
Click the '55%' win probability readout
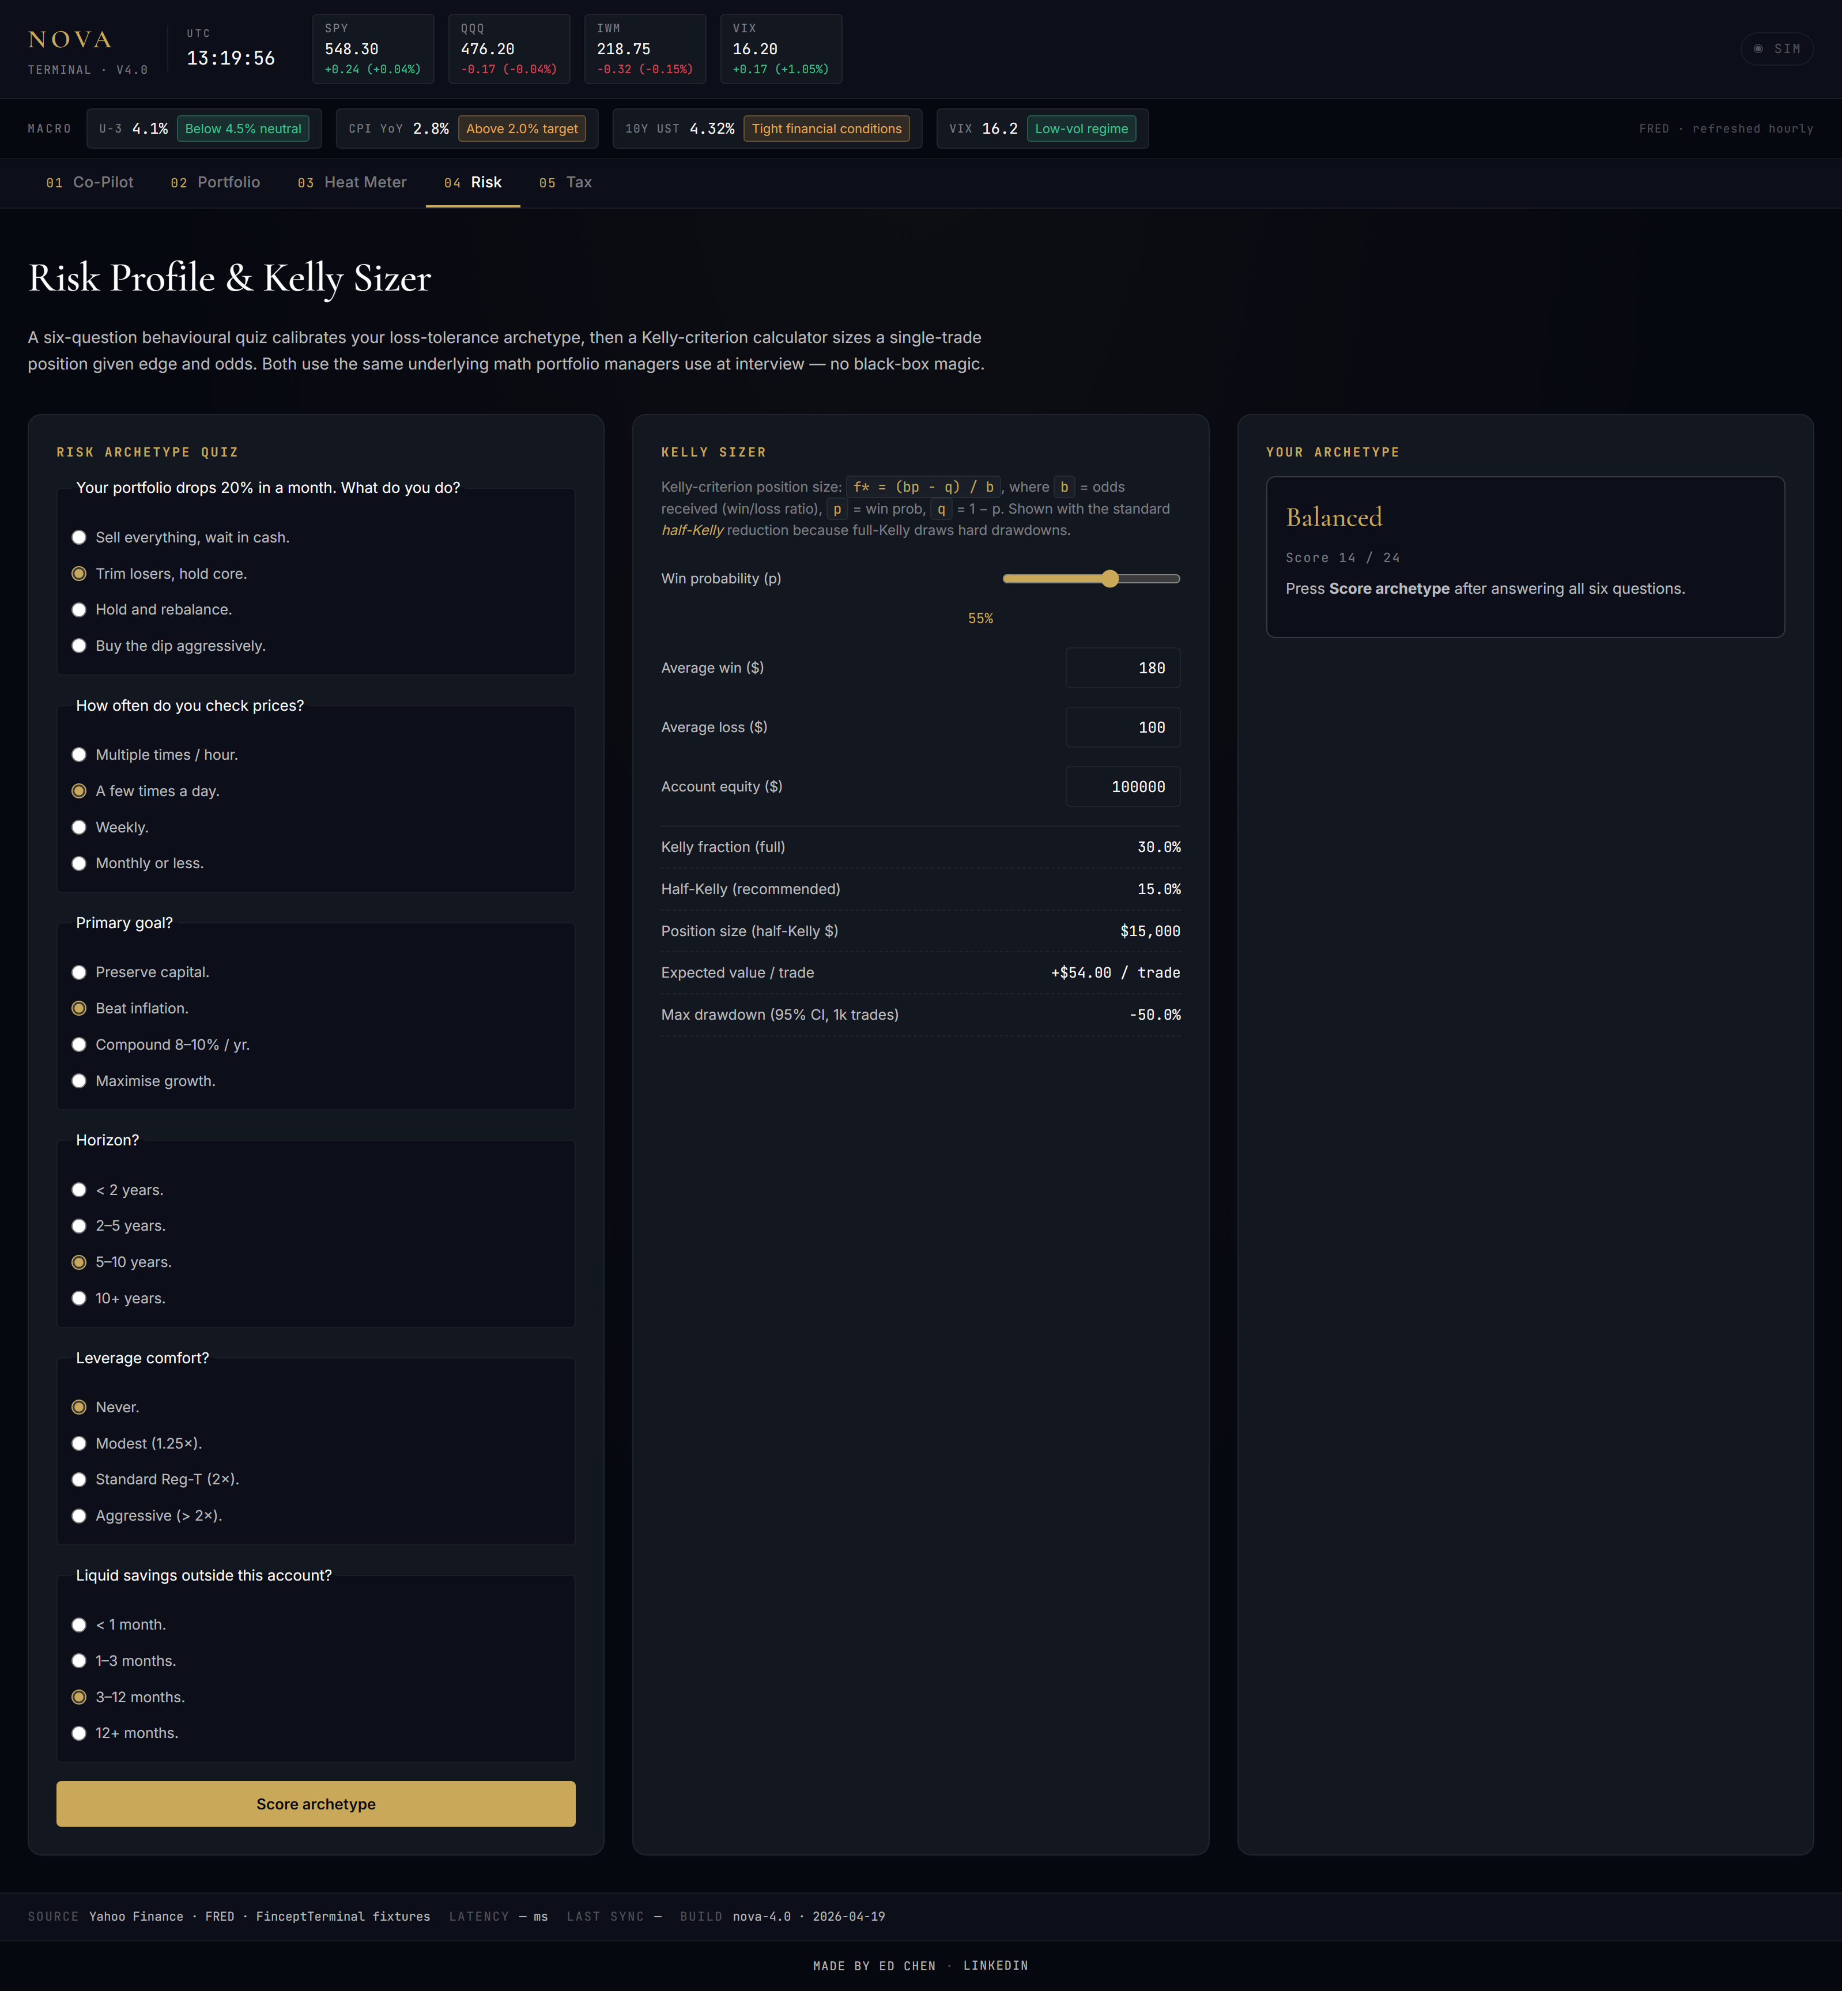[x=980, y=619]
